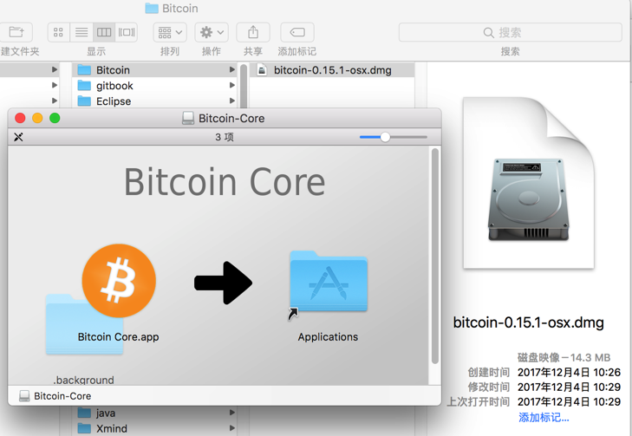Switch Finder to icon view

click(x=58, y=32)
